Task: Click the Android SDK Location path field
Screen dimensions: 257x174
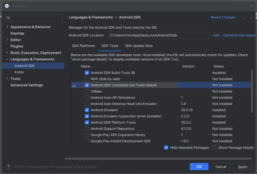Action: tap(158, 35)
